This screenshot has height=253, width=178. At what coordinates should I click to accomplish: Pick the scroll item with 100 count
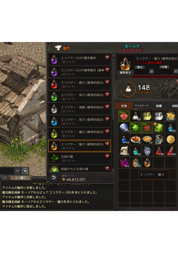(x=124, y=151)
